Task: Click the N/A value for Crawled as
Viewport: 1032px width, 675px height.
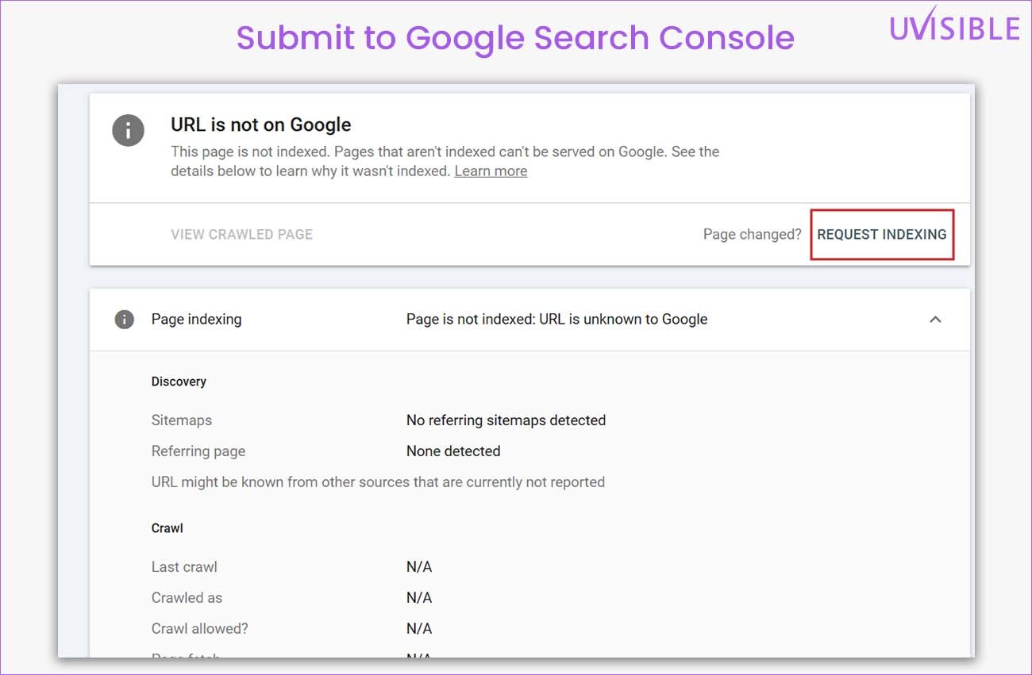Action: [x=419, y=598]
